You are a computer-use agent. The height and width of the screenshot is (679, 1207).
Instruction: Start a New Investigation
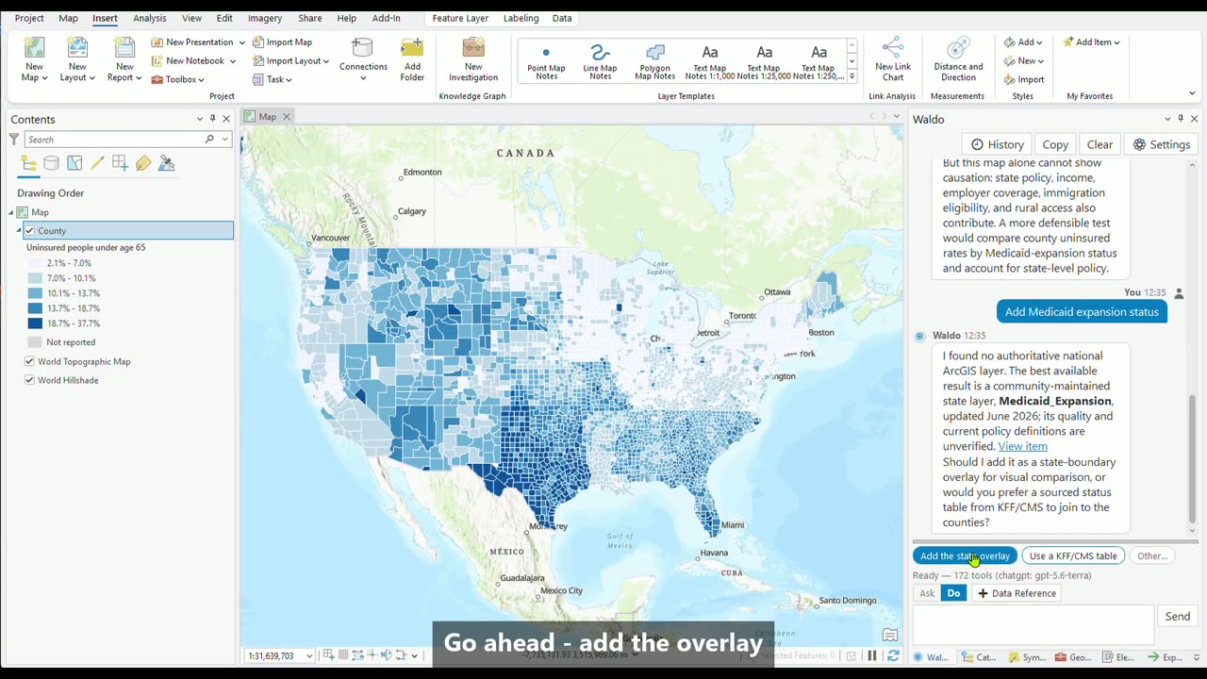pos(473,60)
